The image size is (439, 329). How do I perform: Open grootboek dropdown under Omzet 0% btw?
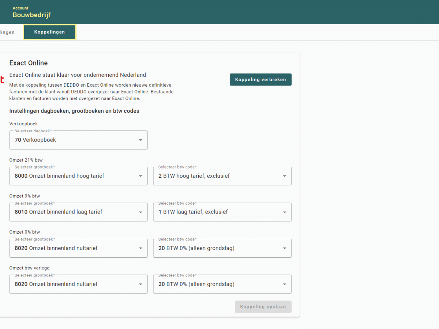(x=78, y=248)
